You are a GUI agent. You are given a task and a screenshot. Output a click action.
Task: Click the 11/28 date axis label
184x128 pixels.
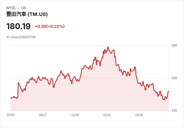tap(75, 115)
